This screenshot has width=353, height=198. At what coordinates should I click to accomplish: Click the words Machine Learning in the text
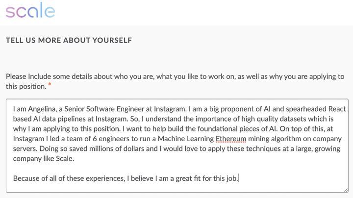pos(185,139)
